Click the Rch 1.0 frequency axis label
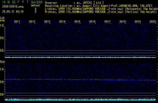Image resolution: width=158 pixels, height=103 pixels. coord(2,69)
